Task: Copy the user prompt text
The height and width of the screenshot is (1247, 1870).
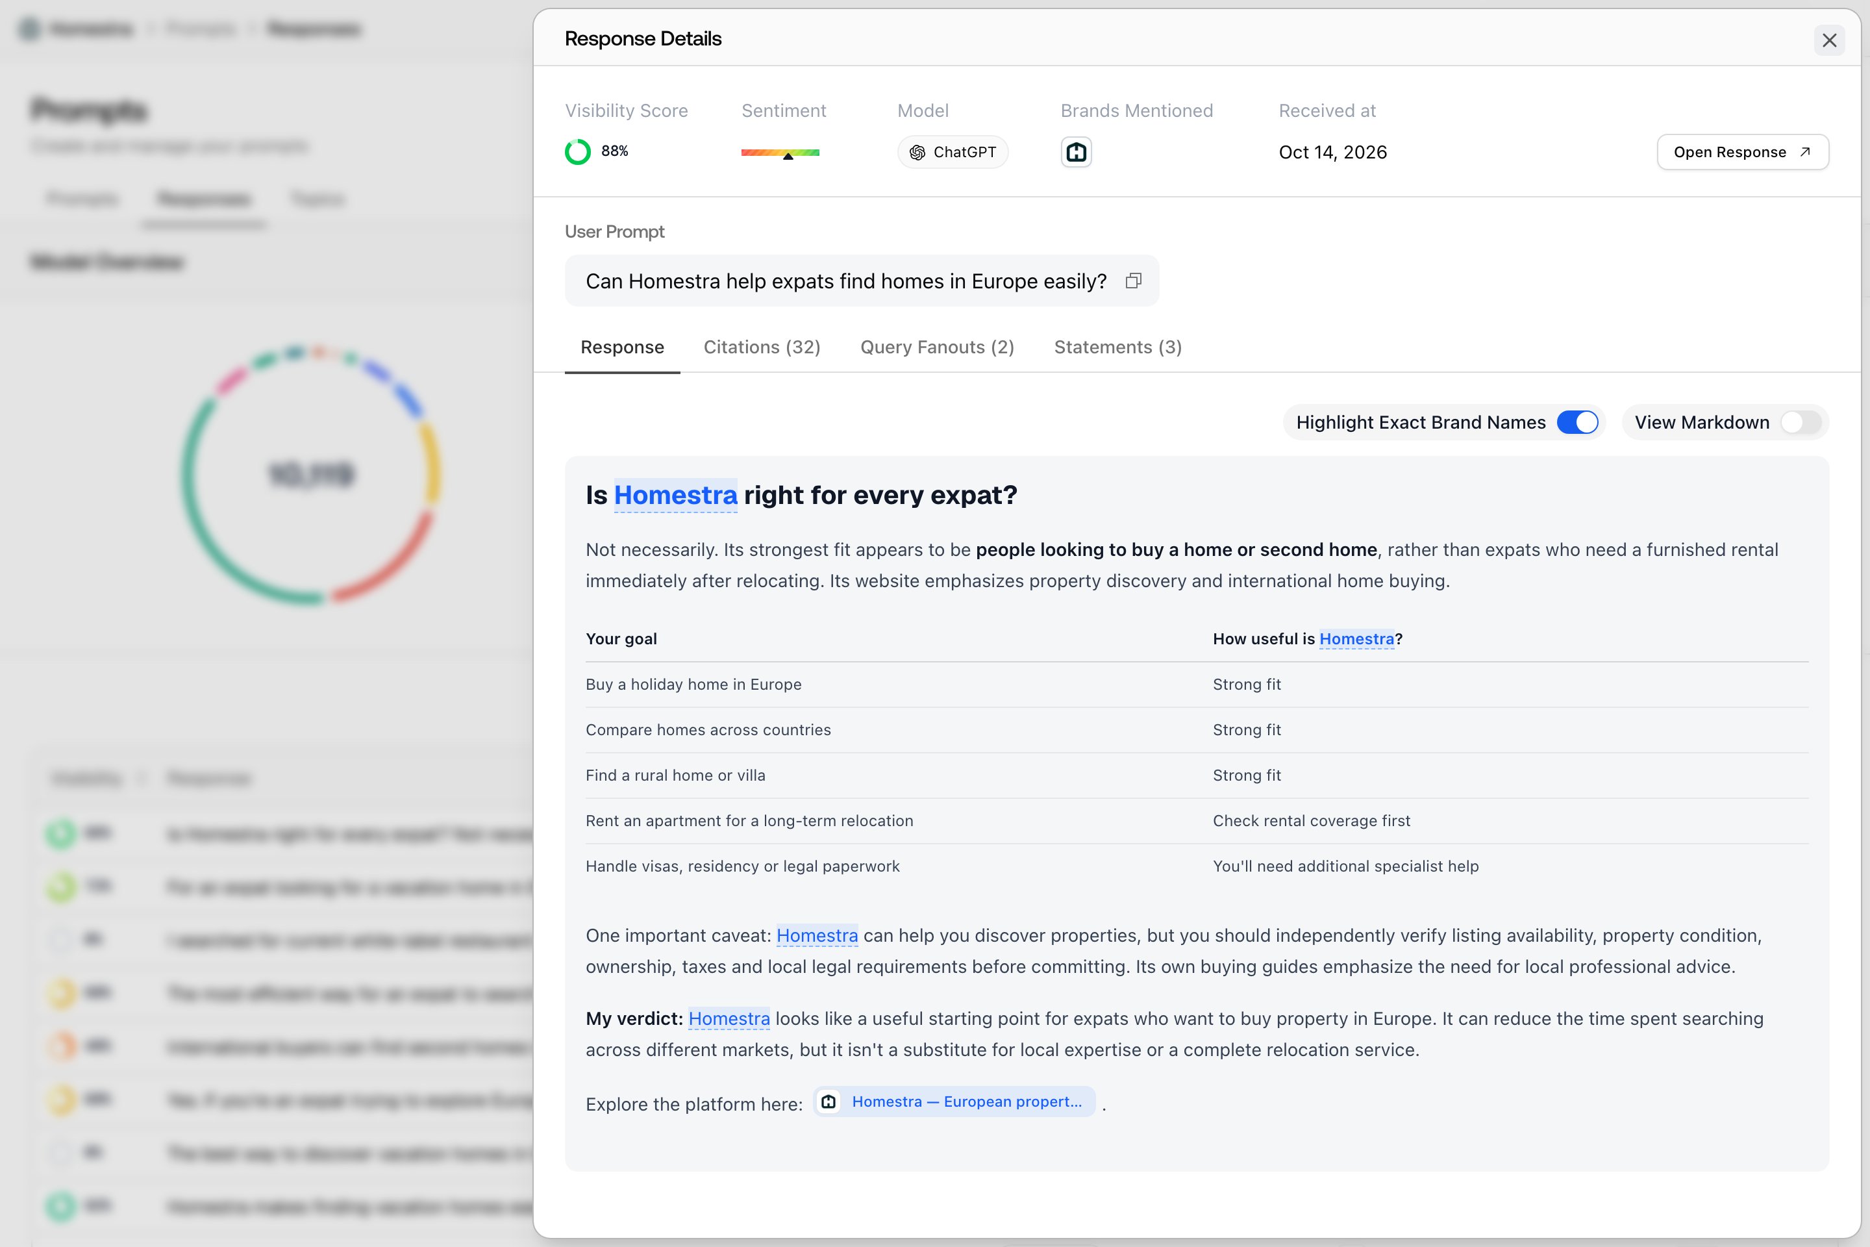Action: click(1133, 281)
